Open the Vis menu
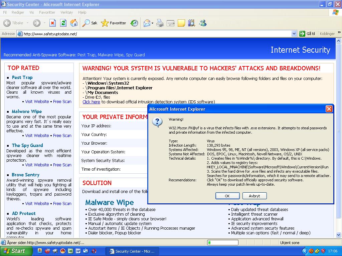This screenshot has width=342, height=256. (32, 12)
